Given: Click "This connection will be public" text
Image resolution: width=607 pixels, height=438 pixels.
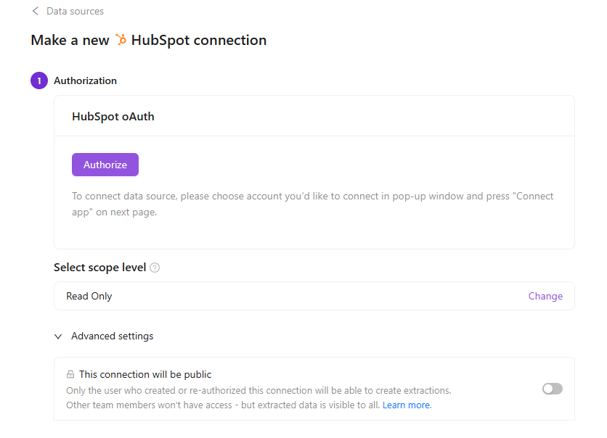Looking at the screenshot, I should (145, 375).
